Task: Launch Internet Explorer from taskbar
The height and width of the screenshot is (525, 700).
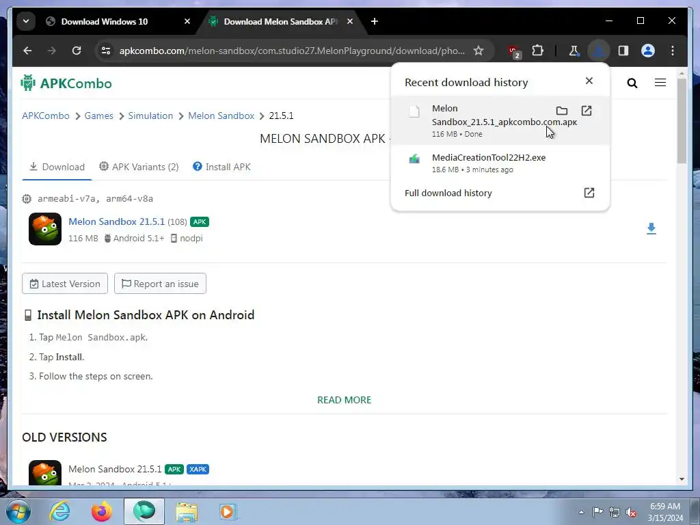Action: coord(60,512)
